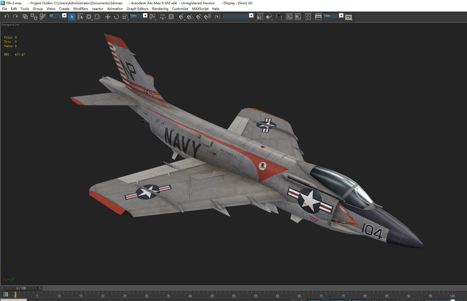The width and height of the screenshot is (467, 301).
Task: Open the reference coordinate system View dropdown
Action: click(x=139, y=16)
